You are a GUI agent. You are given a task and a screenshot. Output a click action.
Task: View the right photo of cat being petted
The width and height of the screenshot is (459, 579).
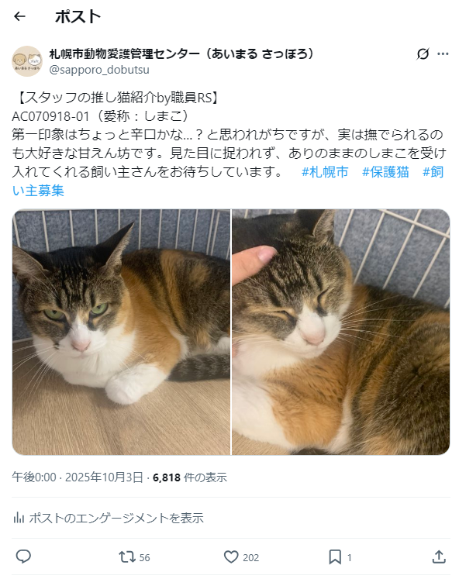point(341,332)
